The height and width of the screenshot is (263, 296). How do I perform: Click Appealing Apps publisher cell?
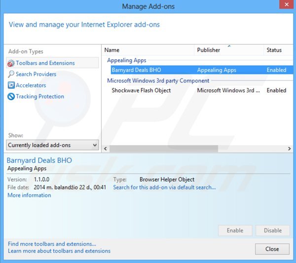click(x=217, y=70)
